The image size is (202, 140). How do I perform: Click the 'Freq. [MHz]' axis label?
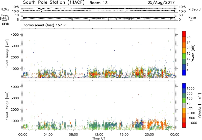point(5,17)
